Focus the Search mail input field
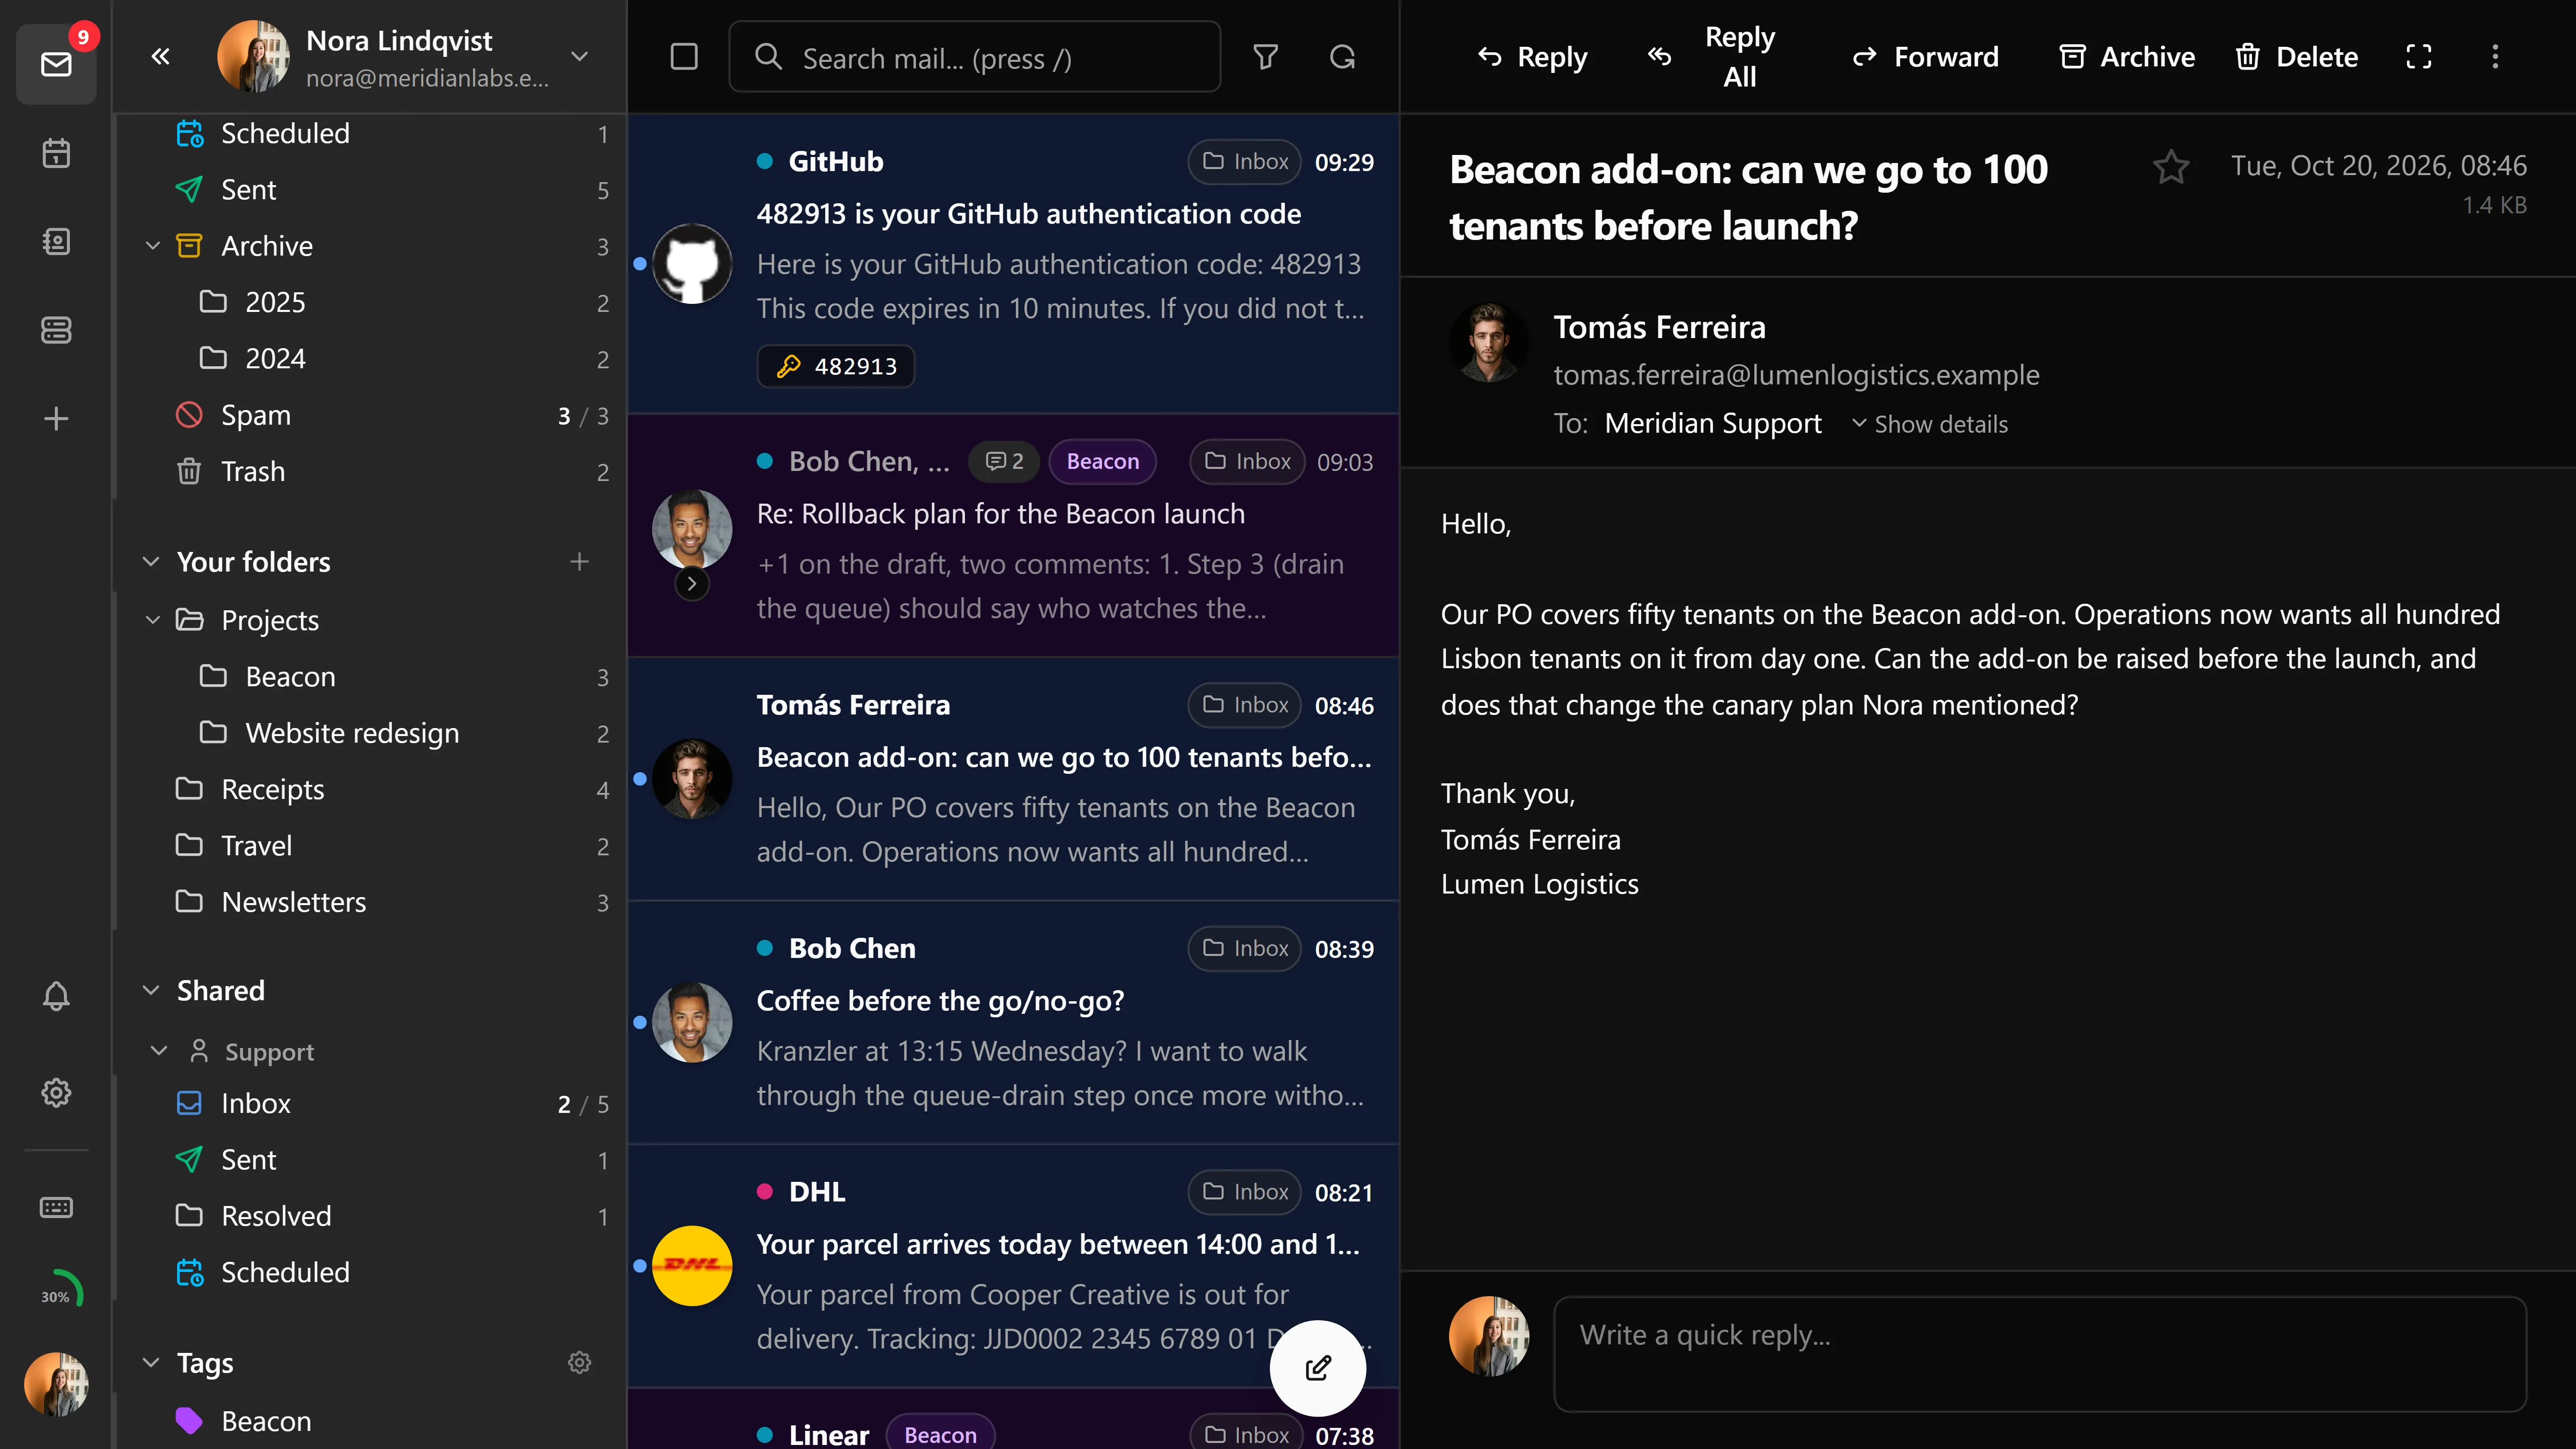The width and height of the screenshot is (2576, 1449). 975,57
